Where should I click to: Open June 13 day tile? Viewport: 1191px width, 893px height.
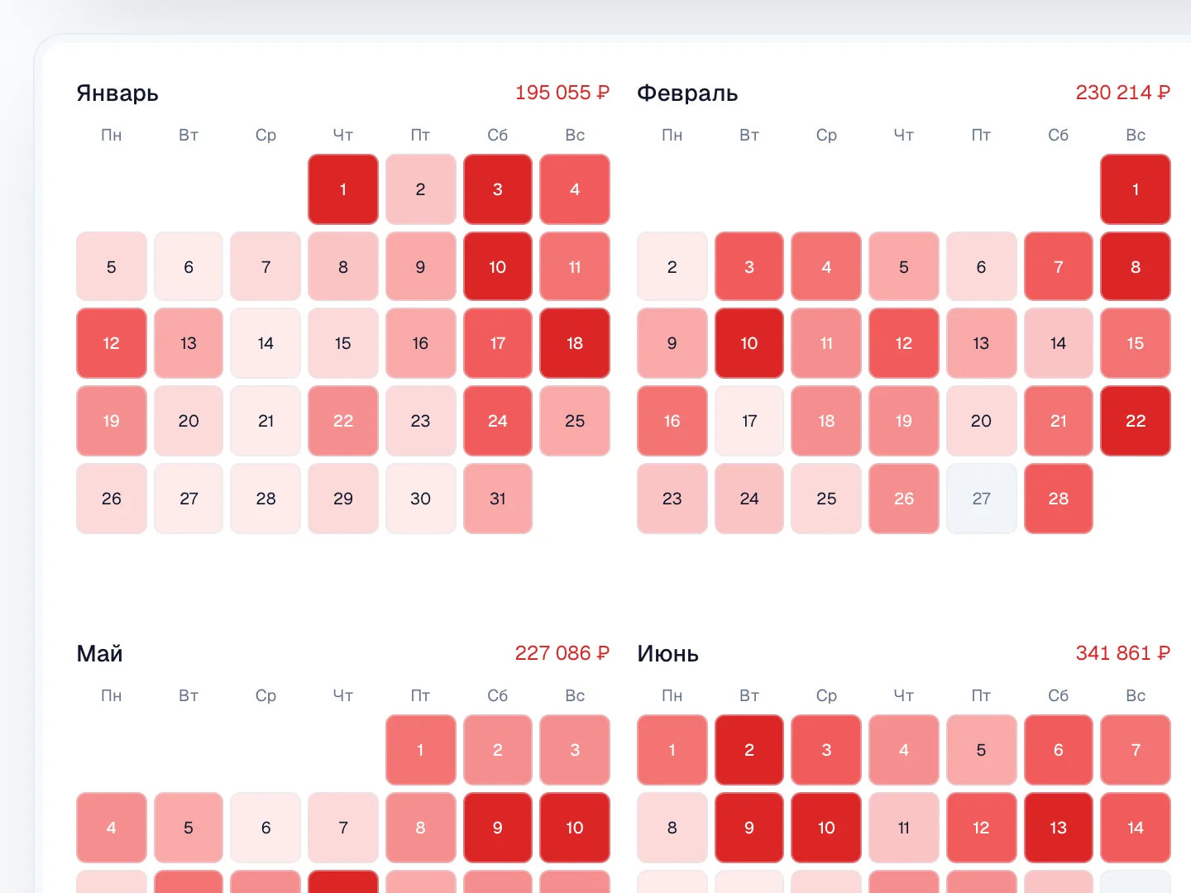click(x=1058, y=828)
